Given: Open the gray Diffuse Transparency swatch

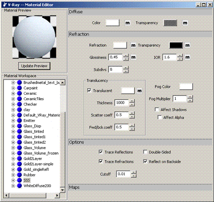Looking at the screenshot, I should tap(170, 23).
